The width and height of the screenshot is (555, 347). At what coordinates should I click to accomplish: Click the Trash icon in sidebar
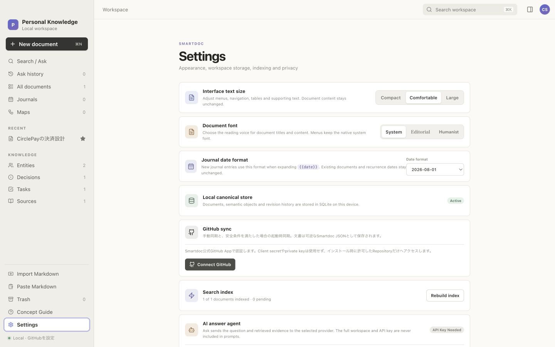[x=11, y=299]
